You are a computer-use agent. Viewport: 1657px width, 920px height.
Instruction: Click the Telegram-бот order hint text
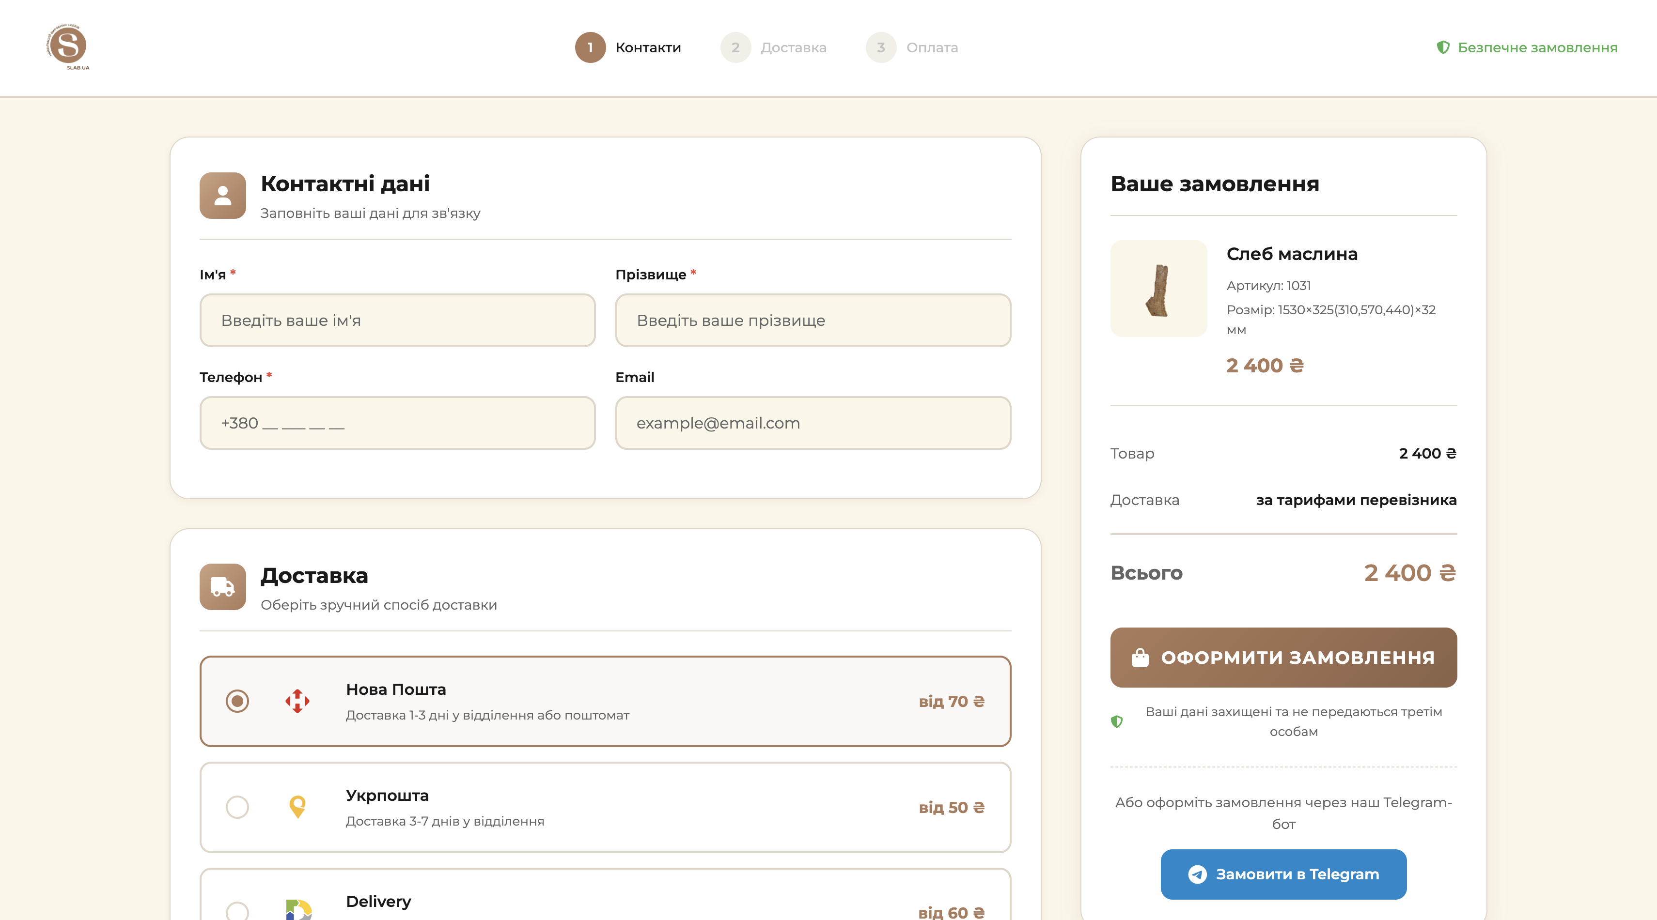click(1283, 813)
